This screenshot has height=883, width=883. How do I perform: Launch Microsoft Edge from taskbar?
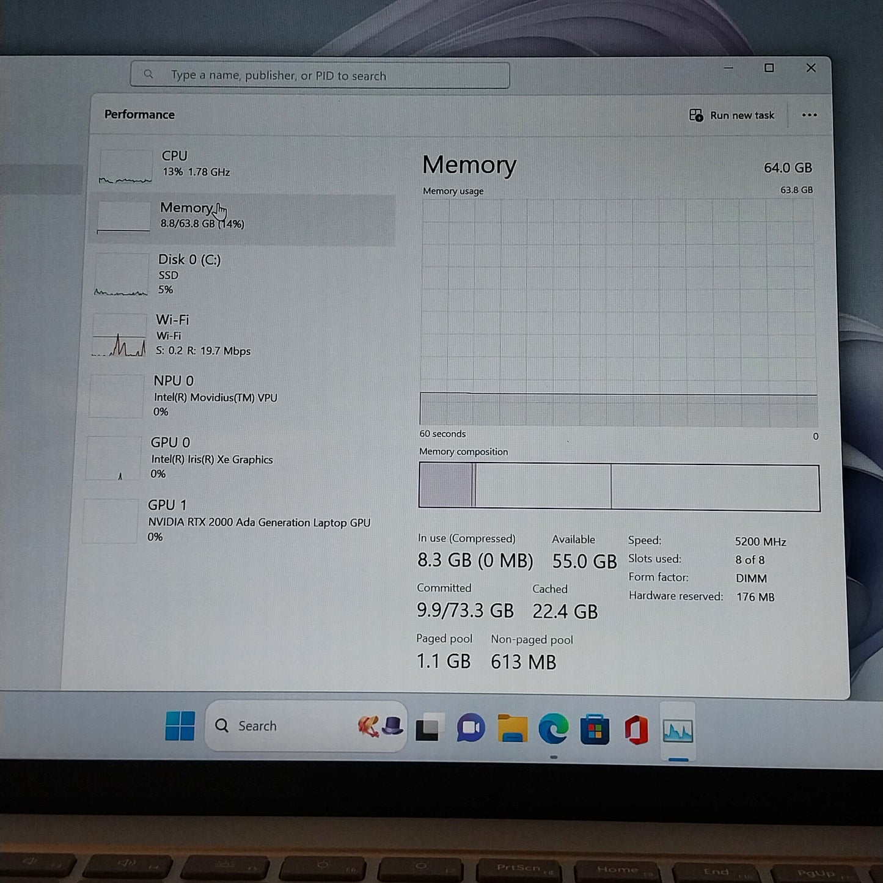554,729
